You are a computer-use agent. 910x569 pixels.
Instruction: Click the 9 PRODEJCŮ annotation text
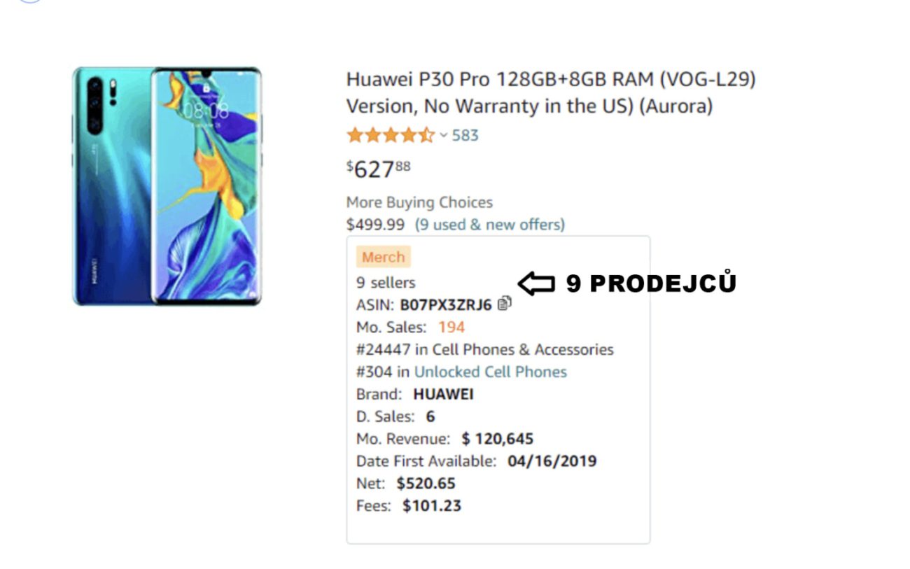pos(651,283)
